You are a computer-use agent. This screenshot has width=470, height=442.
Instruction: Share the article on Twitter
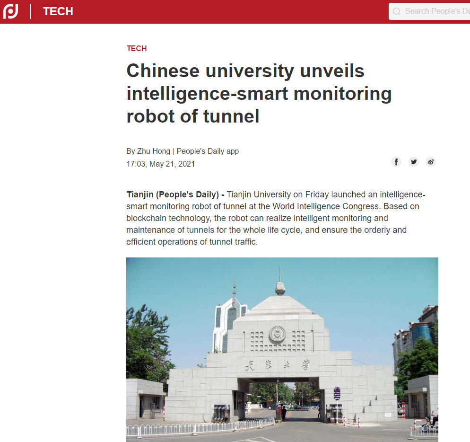coord(414,162)
